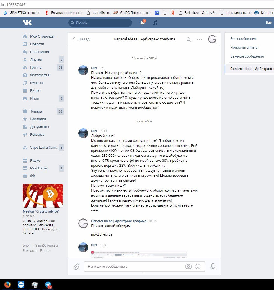274x290 pixels.
Task: Open the Разработчикам footer link
Action: click(x=46, y=245)
